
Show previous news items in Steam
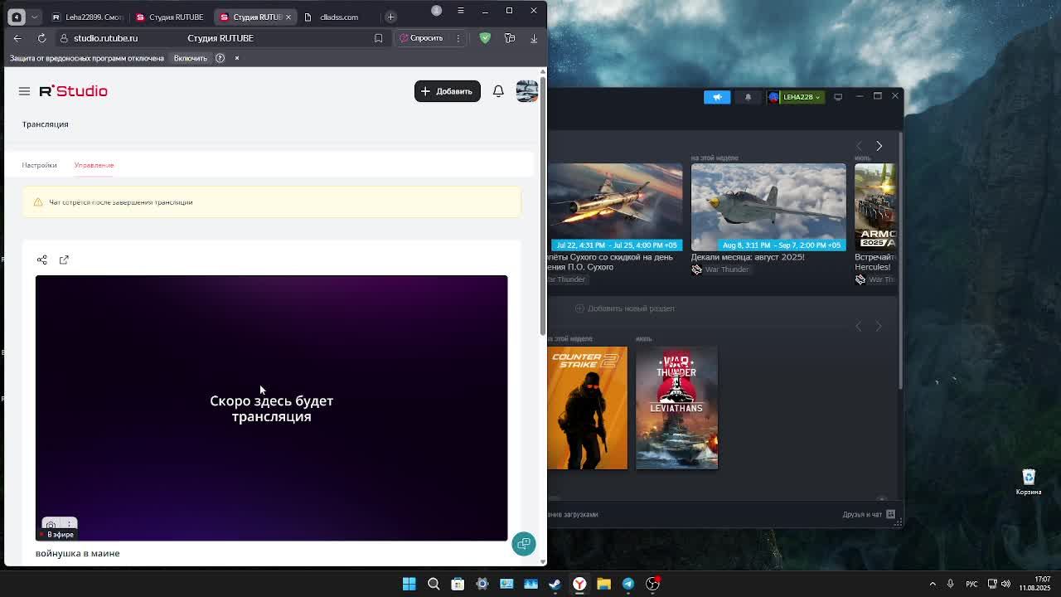(x=859, y=146)
